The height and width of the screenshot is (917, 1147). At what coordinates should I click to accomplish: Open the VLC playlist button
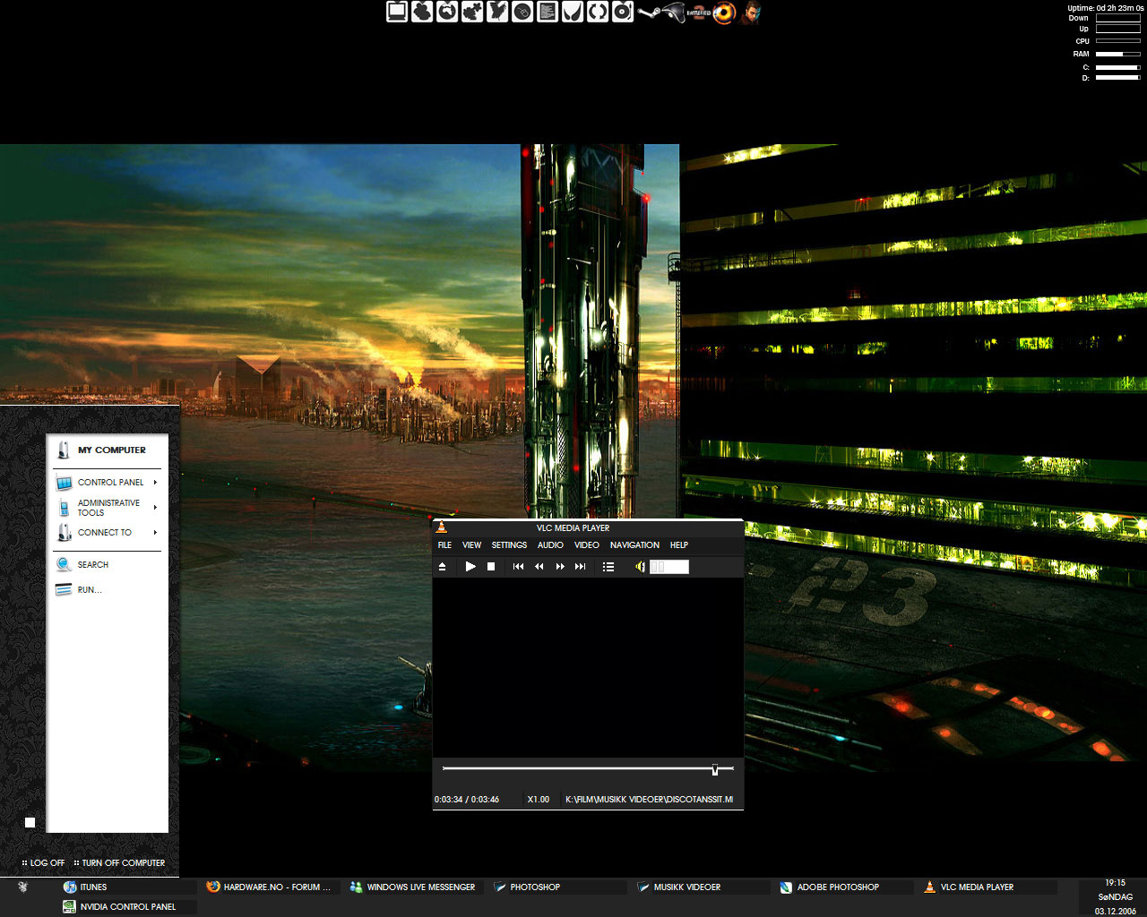tap(608, 567)
